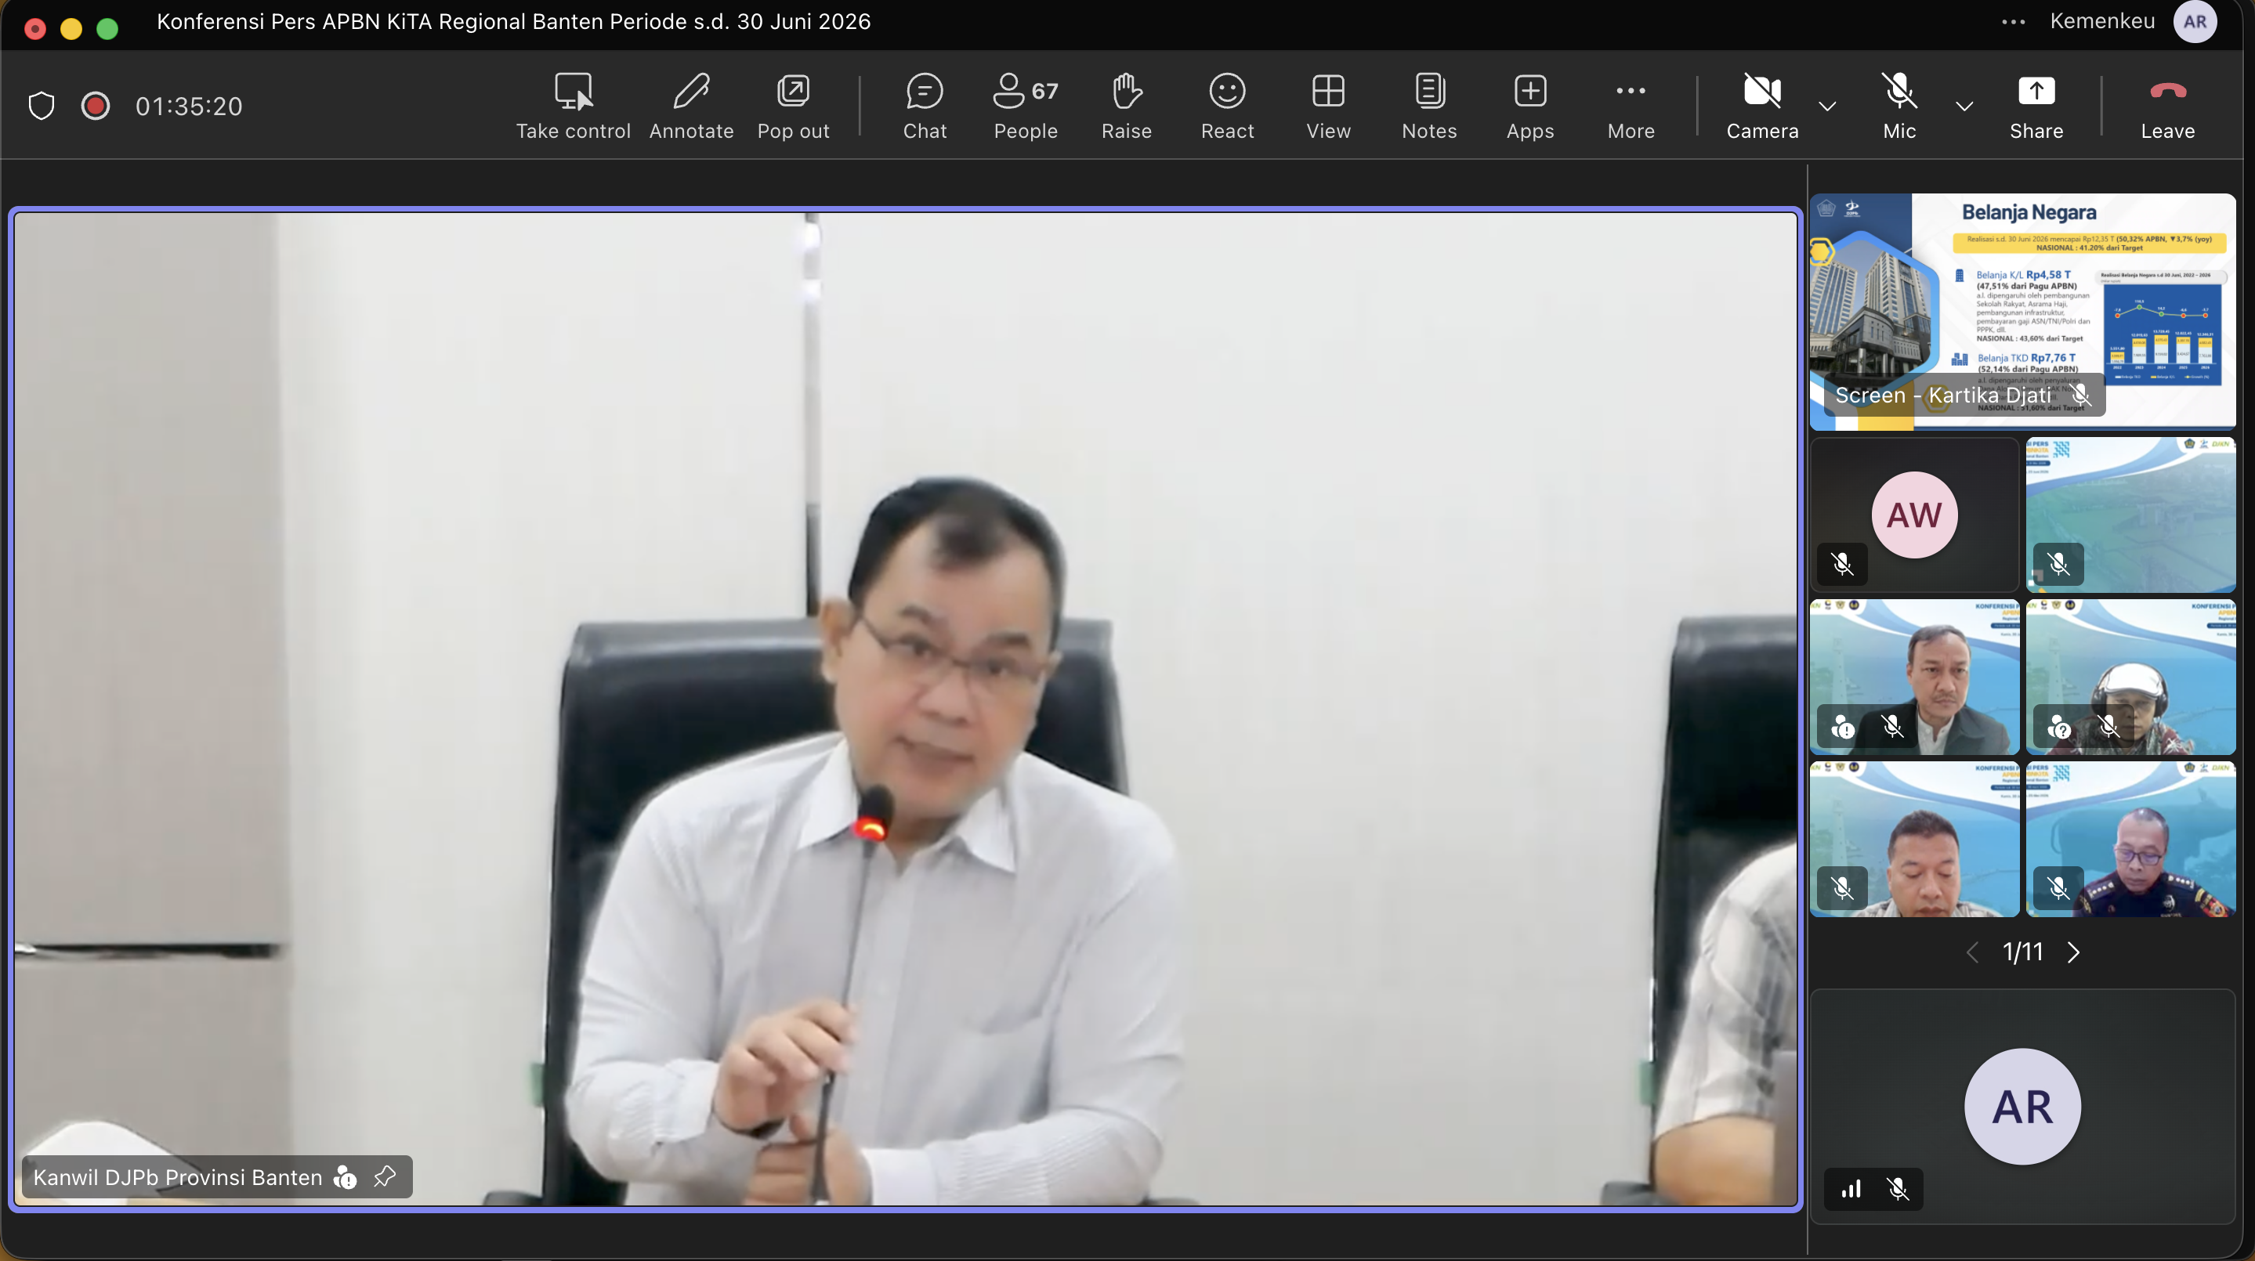This screenshot has height=1261, width=2255.
Task: Click the 01:35:20 meeting timer
Action: pyautogui.click(x=189, y=106)
